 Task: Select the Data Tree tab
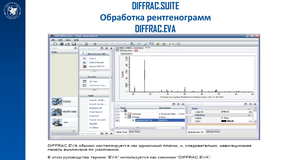click(121, 132)
